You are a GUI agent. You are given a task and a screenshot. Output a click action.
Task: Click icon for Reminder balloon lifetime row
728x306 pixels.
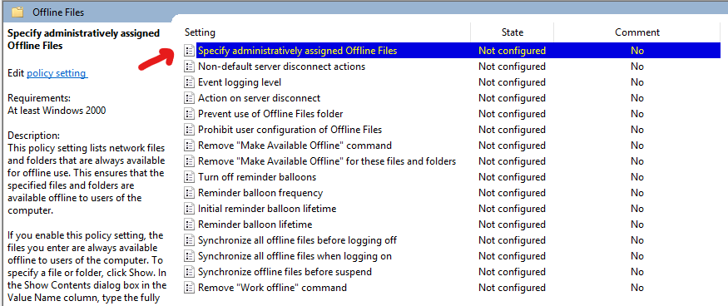coord(189,225)
